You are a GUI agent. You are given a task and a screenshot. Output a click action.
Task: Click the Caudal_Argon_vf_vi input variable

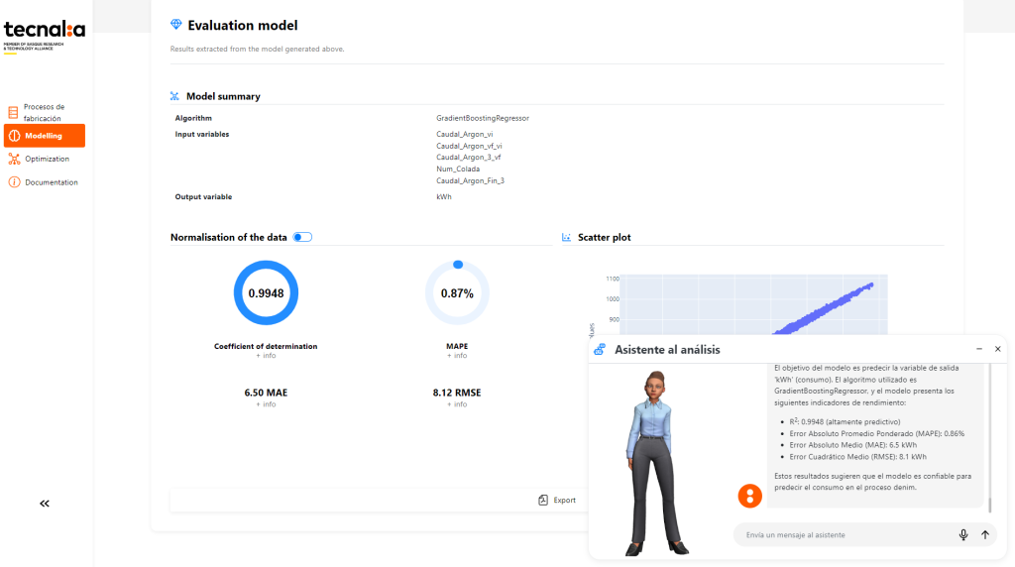click(469, 147)
